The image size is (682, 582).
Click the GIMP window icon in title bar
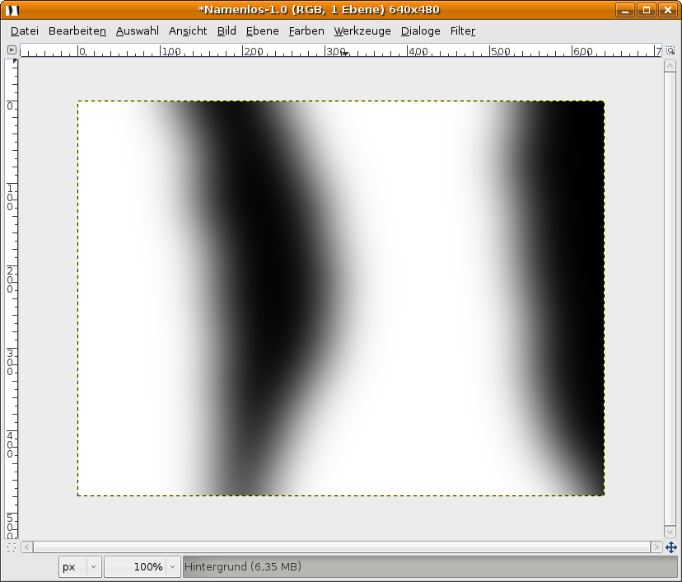(x=12, y=10)
